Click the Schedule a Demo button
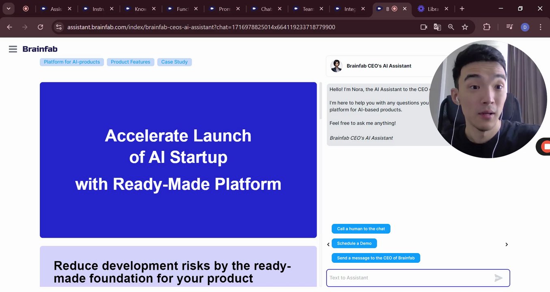Image resolution: width=550 pixels, height=292 pixels. (354, 243)
